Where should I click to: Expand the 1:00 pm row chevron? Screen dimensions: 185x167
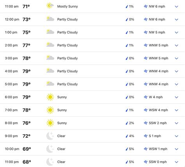pyautogui.click(x=176, y=32)
